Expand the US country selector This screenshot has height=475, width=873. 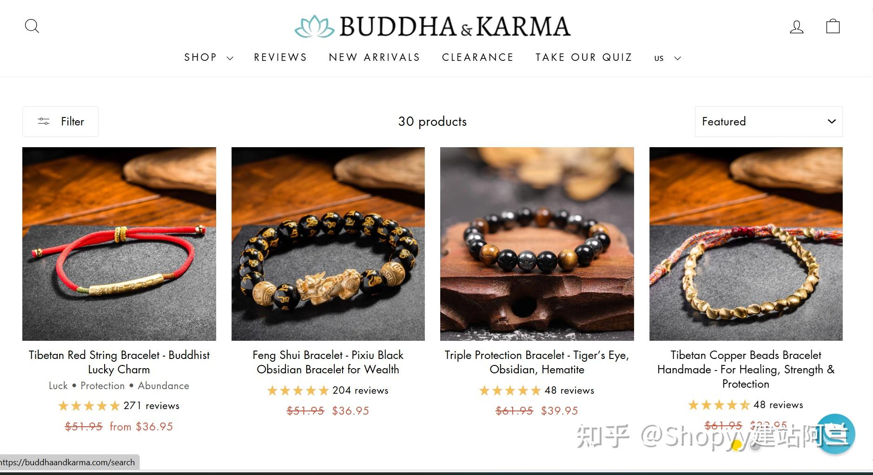click(668, 58)
